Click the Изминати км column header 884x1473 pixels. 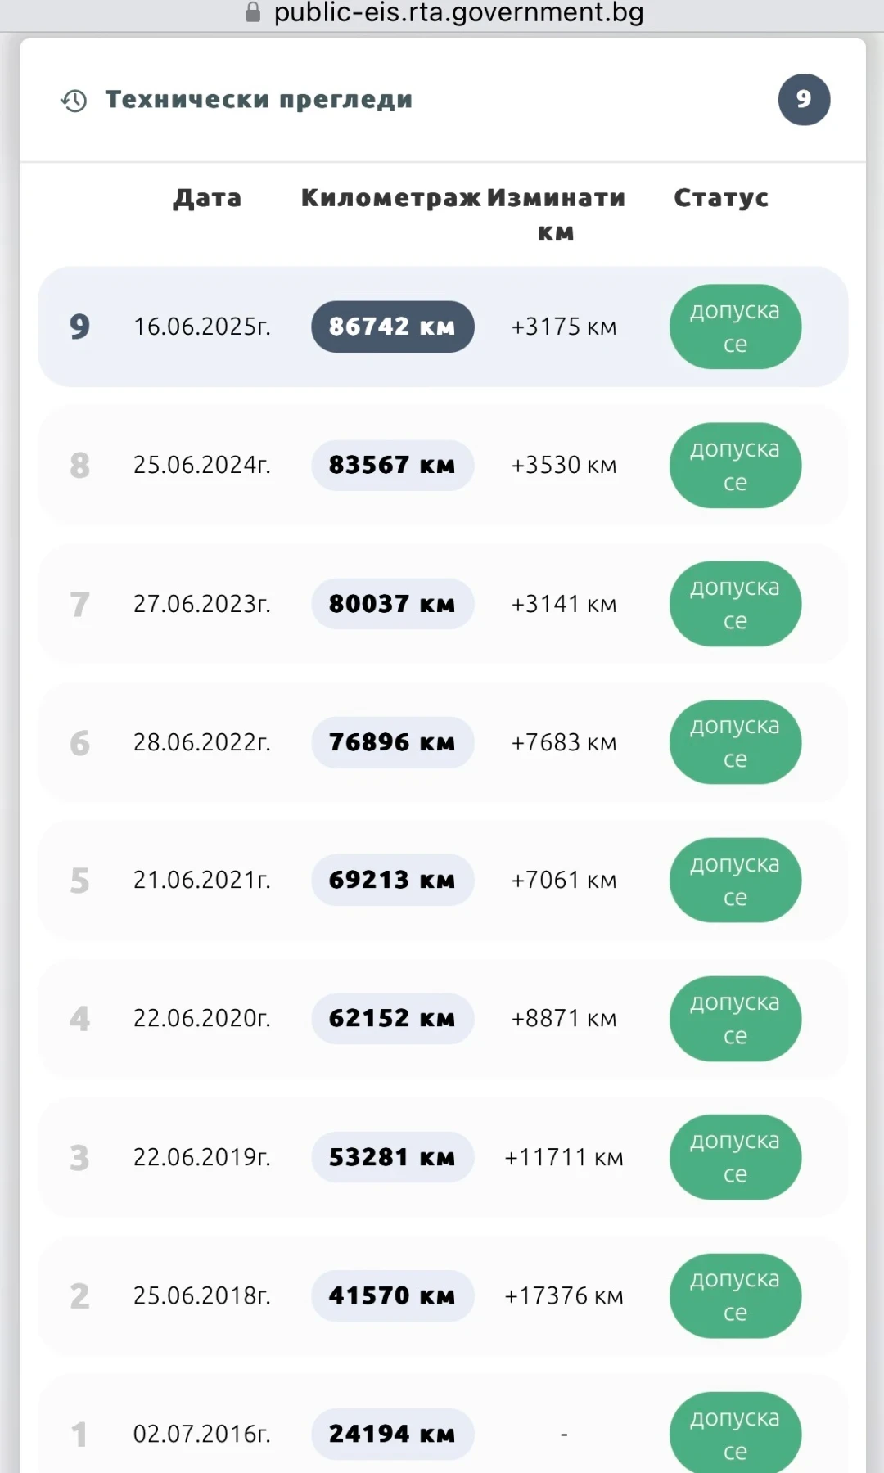[x=556, y=214]
